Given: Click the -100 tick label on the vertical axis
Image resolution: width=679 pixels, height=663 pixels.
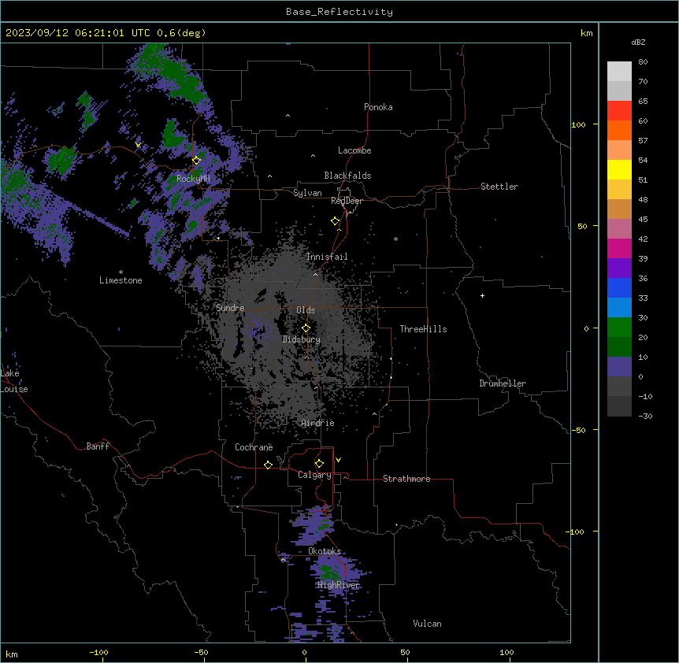Looking at the screenshot, I should point(576,532).
